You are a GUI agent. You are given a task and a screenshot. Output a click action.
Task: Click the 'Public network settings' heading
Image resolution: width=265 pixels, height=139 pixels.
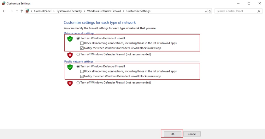click(x=79, y=61)
